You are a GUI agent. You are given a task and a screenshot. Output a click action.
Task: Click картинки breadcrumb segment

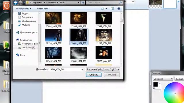51,3
